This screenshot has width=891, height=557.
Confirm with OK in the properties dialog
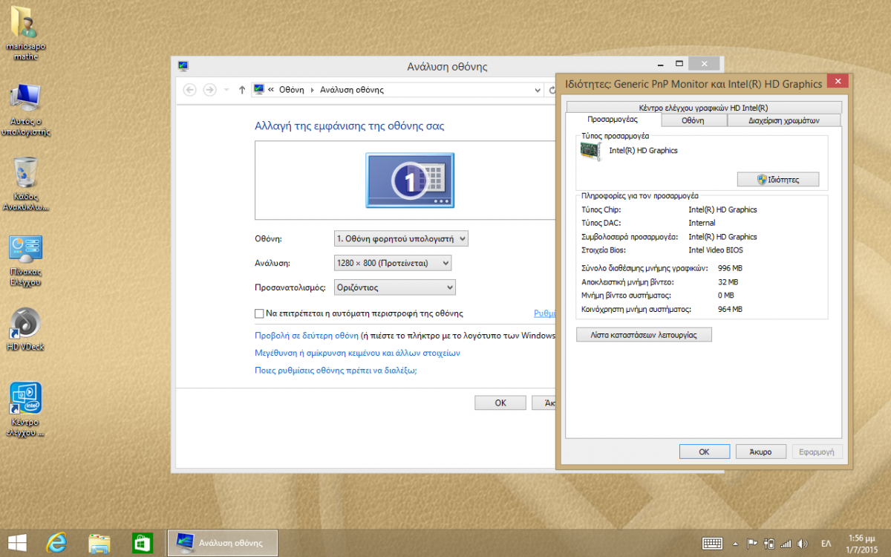coord(704,452)
